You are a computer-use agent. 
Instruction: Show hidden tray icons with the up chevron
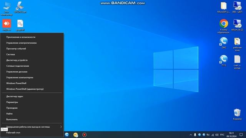click(191, 135)
